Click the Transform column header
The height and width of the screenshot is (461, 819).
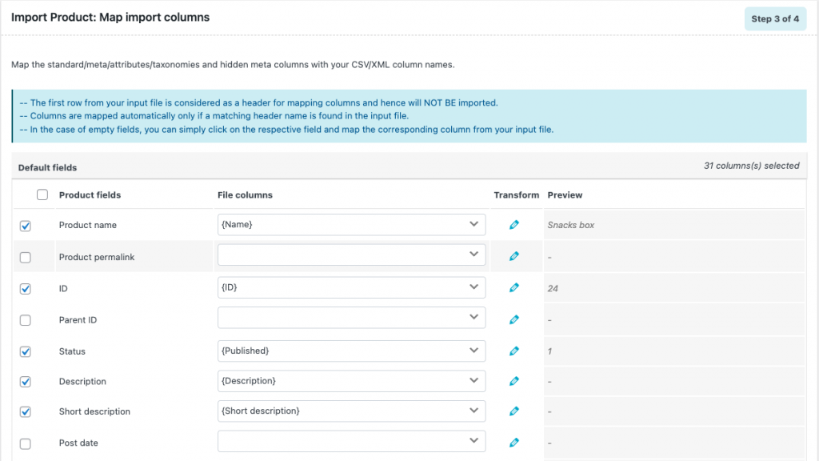[517, 195]
